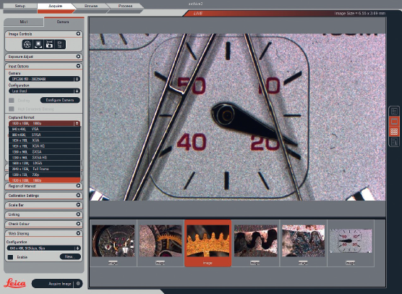Viewport: 402px width, 294px height.
Task: Choose 720p captured format option
Action: point(44,175)
